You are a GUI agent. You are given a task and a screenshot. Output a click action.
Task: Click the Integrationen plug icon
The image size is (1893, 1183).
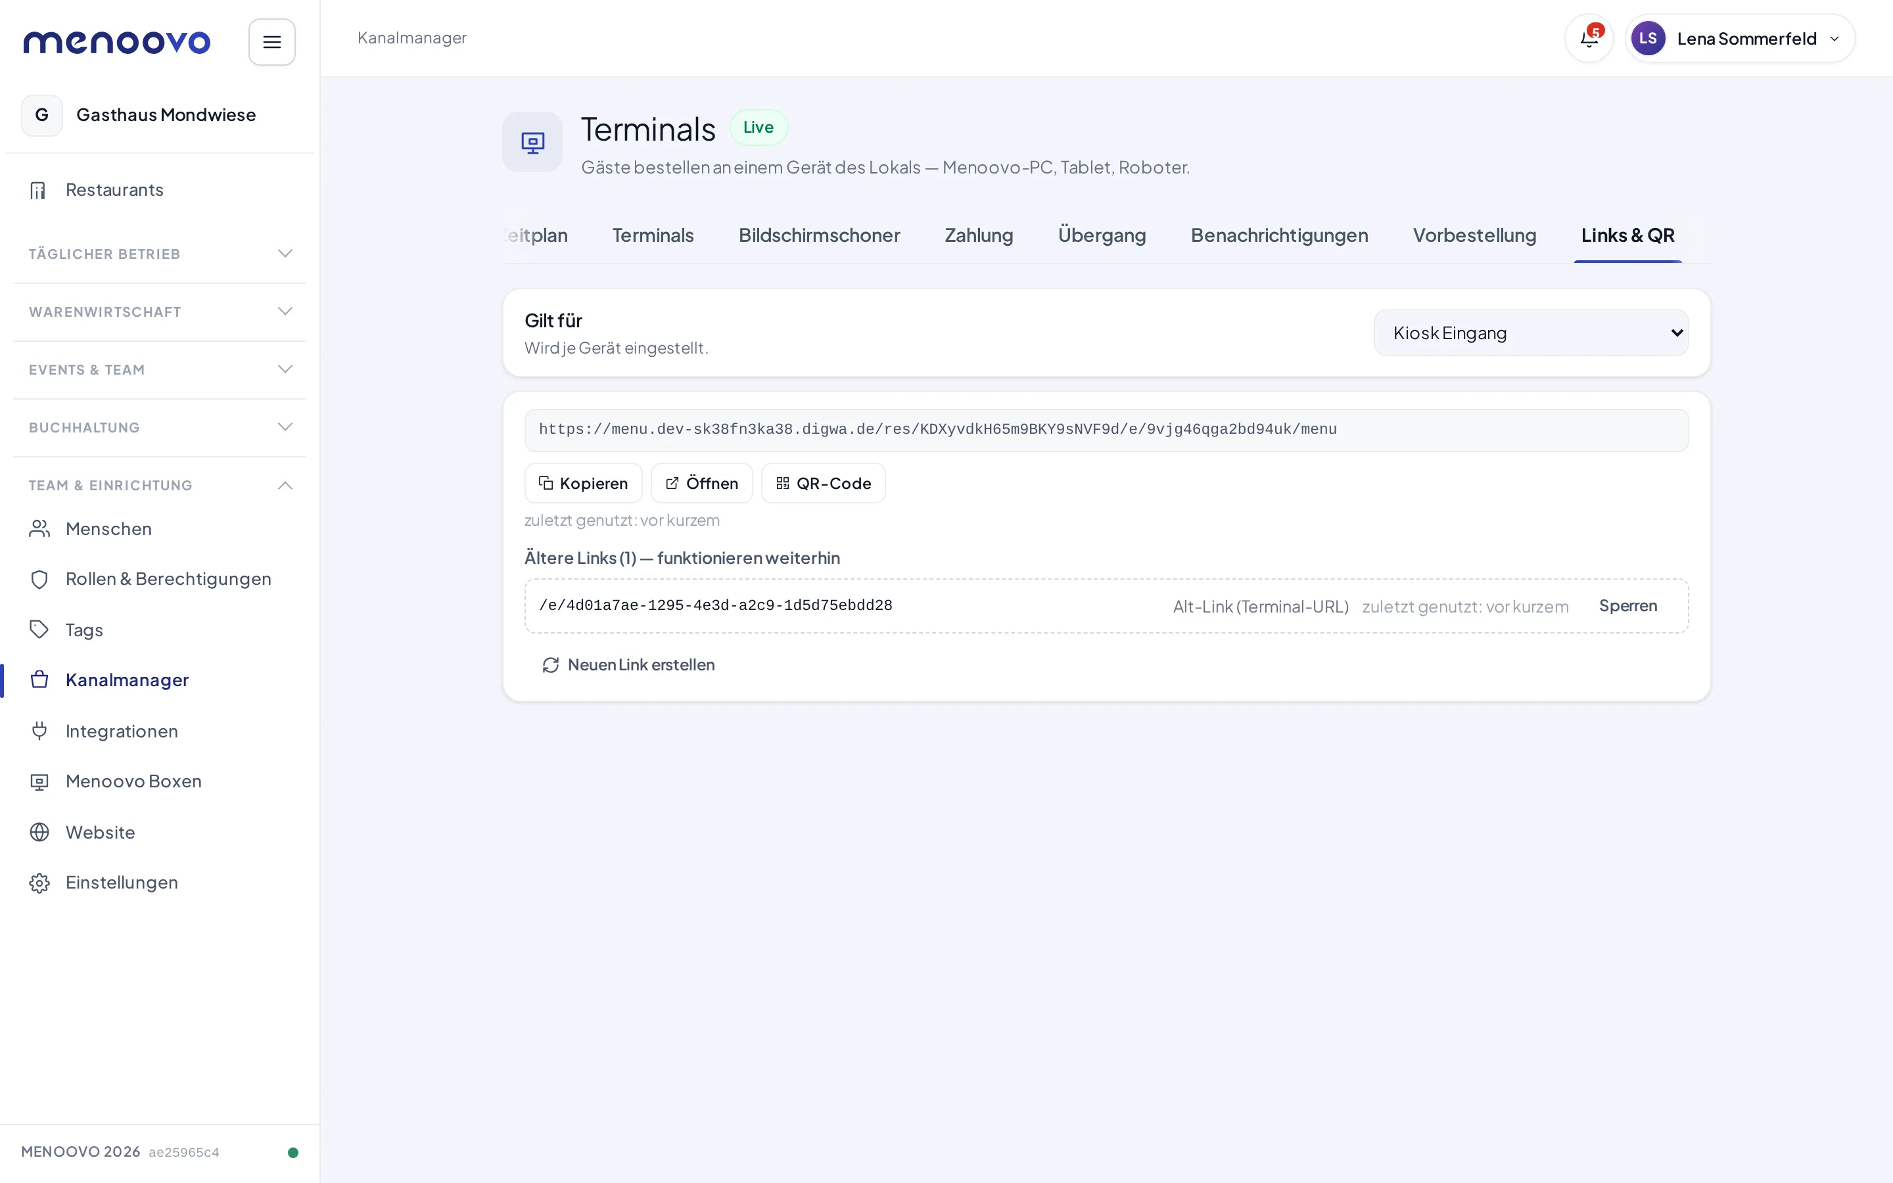[x=39, y=731]
